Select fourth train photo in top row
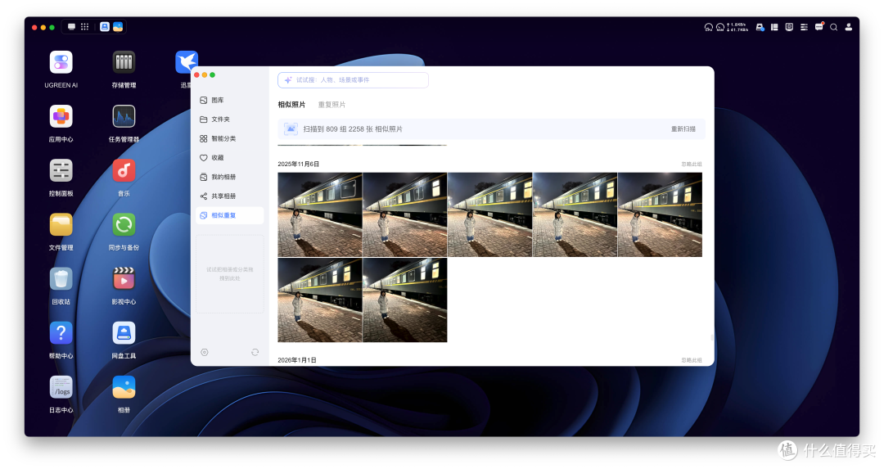Viewport: 884px width, 469px height. [x=575, y=214]
